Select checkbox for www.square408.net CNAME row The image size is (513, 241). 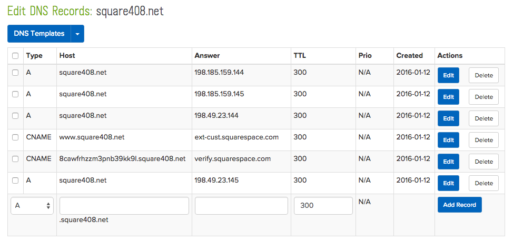tap(15, 137)
